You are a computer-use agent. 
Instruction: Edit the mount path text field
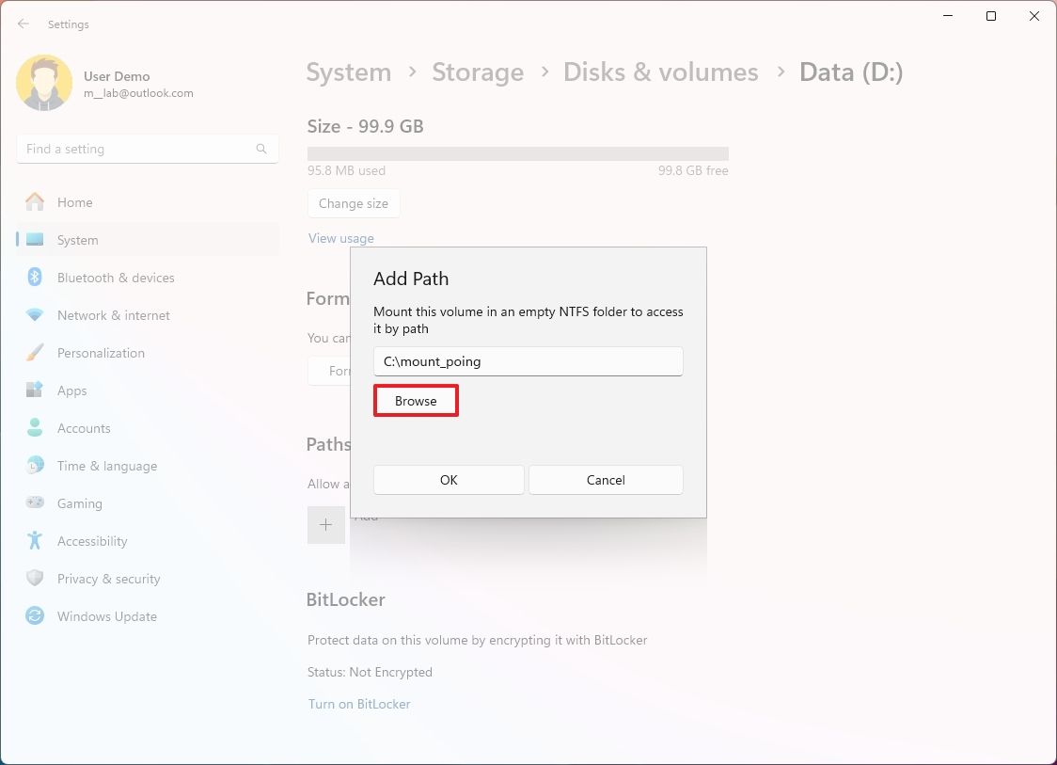click(528, 360)
